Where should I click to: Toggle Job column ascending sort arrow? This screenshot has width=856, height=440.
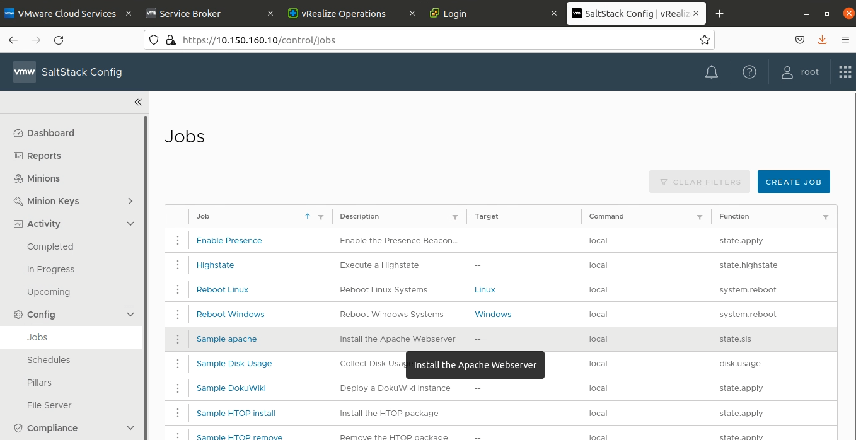307,216
